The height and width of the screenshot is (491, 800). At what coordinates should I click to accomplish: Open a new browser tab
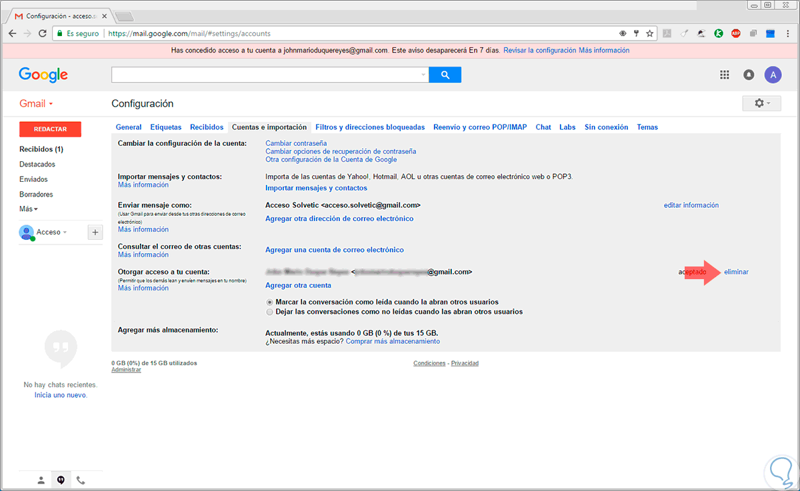tap(123, 15)
